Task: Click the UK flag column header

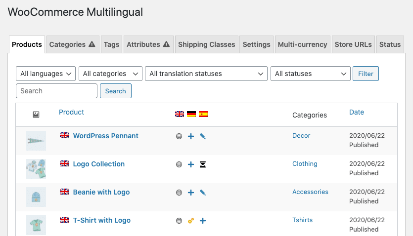Action: [180, 114]
